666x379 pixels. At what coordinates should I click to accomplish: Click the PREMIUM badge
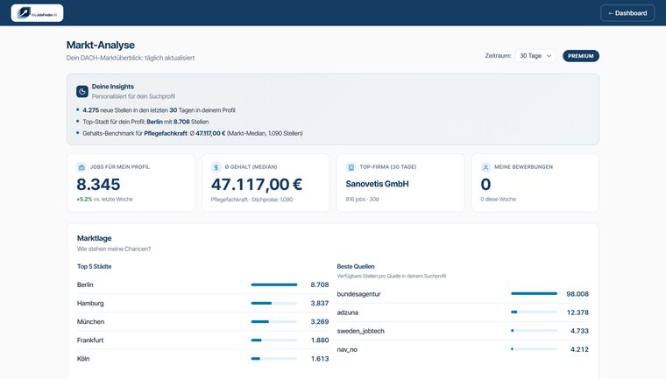[581, 56]
